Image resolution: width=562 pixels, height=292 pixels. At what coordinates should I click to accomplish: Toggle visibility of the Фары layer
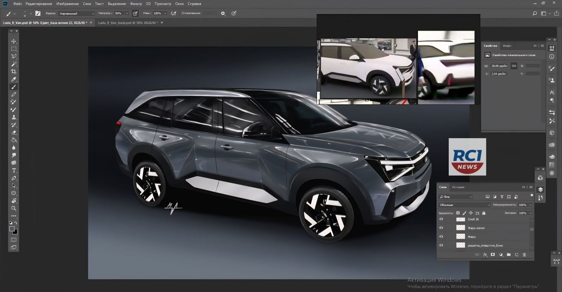click(x=441, y=236)
